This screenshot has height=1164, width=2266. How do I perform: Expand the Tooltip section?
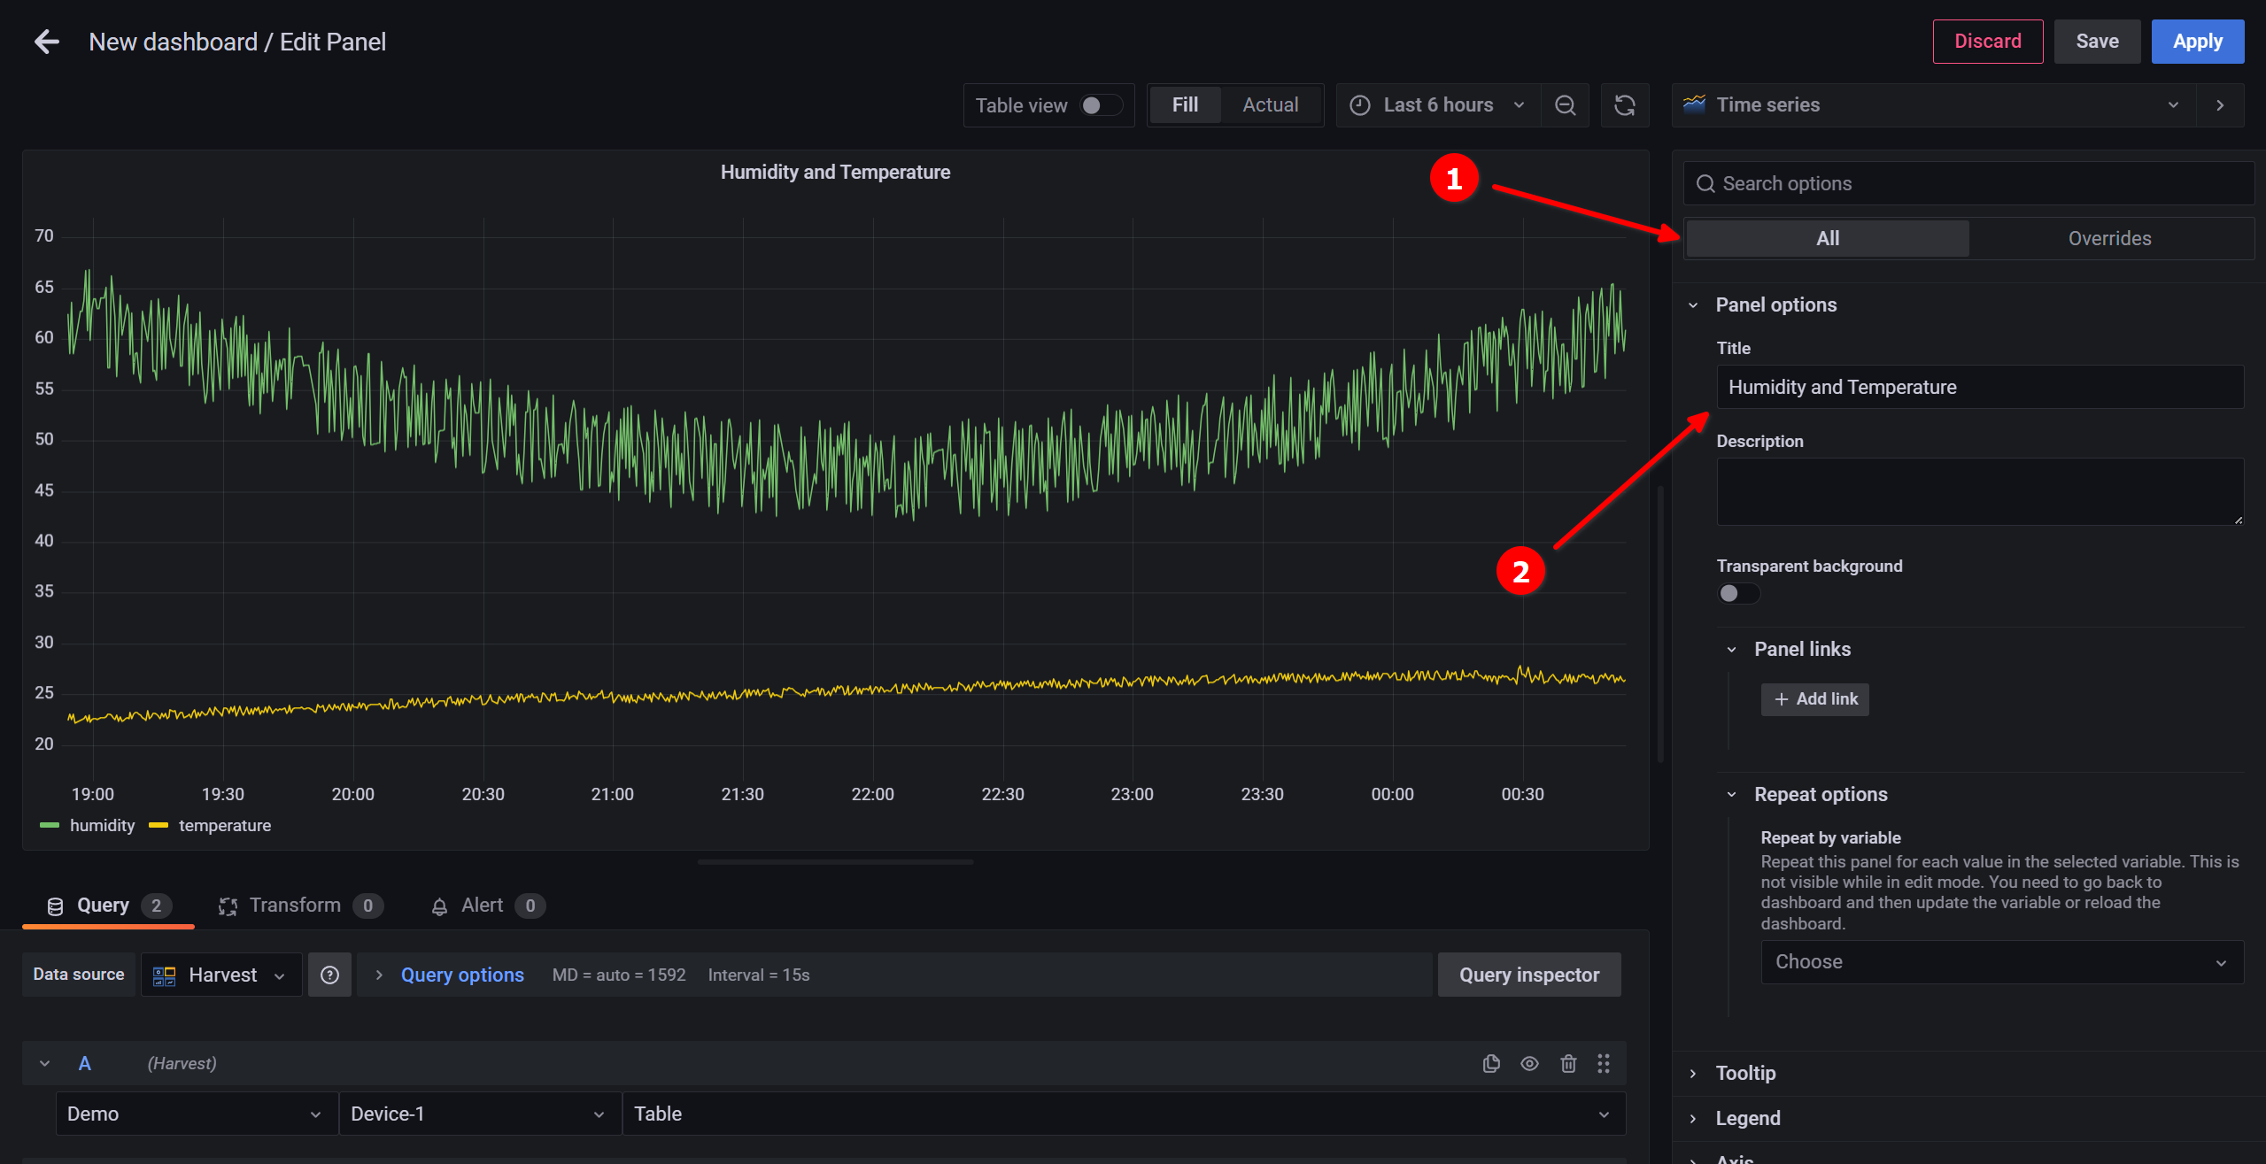point(1692,1074)
